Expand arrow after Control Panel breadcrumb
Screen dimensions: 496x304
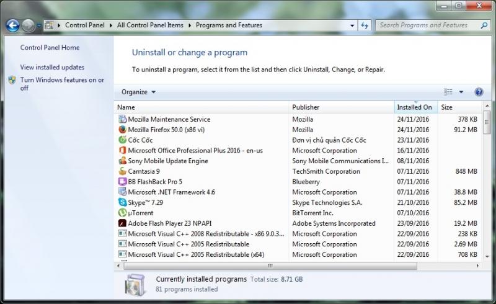click(x=111, y=25)
